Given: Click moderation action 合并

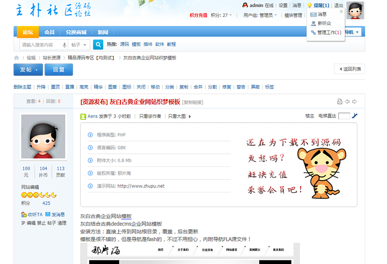Looking at the screenshot, I should [x=198, y=87].
